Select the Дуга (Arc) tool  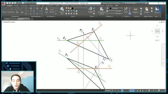[x=22, y=10]
